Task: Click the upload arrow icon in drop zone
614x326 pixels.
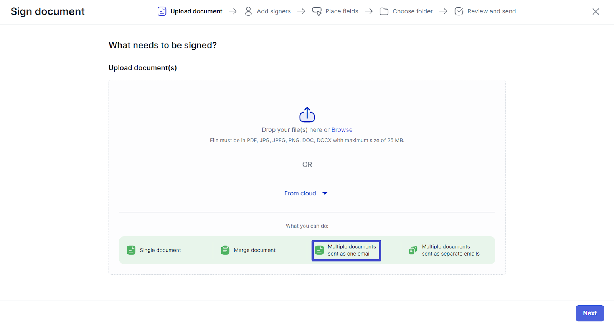Action: [307, 115]
